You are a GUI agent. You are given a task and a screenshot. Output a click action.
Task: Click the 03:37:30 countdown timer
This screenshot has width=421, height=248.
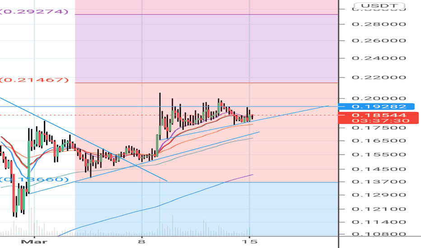(x=380, y=121)
